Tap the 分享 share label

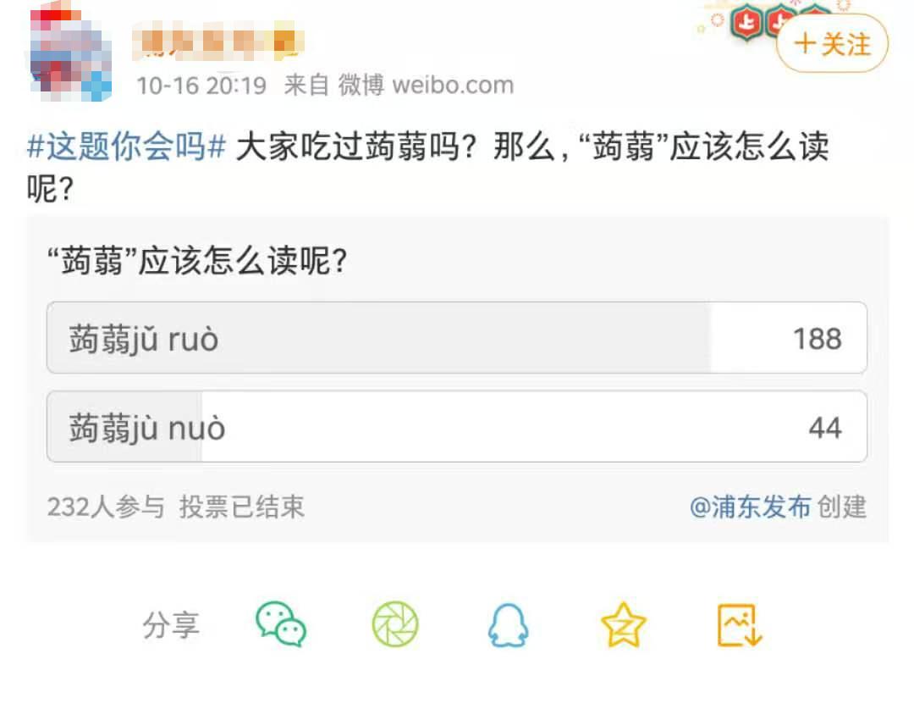[x=171, y=626]
